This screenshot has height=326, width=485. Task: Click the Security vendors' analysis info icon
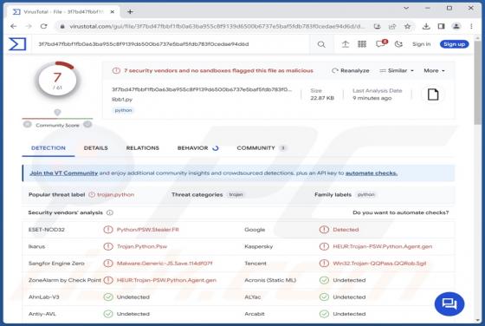[110, 212]
